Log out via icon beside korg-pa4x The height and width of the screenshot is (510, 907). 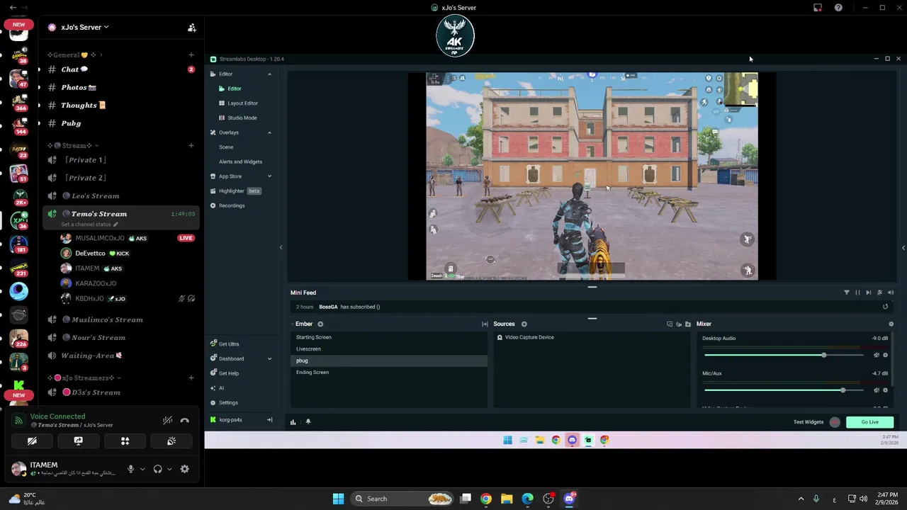[269, 420]
